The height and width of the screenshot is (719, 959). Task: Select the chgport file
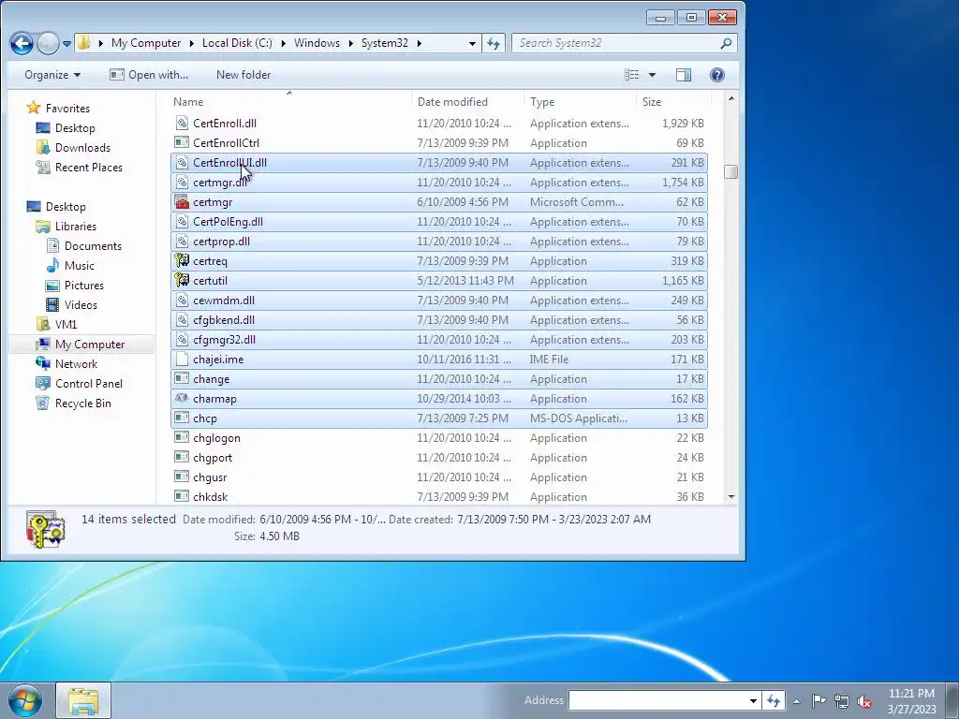[438, 457]
